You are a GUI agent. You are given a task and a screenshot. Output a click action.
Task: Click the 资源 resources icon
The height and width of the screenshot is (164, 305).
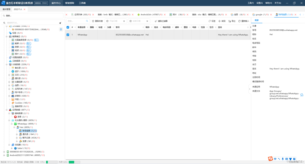coord(20,141)
